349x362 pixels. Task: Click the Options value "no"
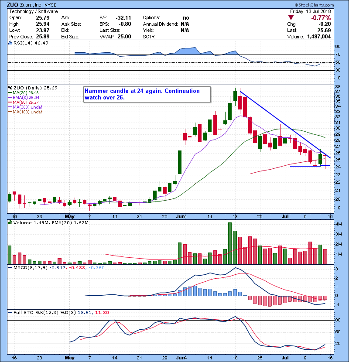coord(186,18)
